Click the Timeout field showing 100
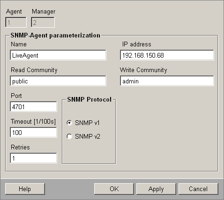The image size is (224, 200). click(33, 132)
